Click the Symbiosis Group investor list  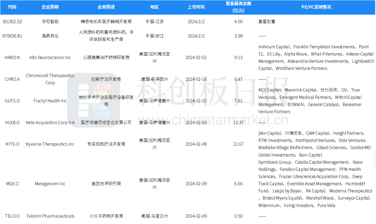315,184
